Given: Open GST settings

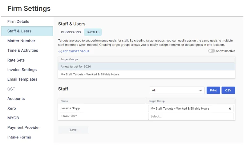Looking at the screenshot, I should tap(27, 89).
